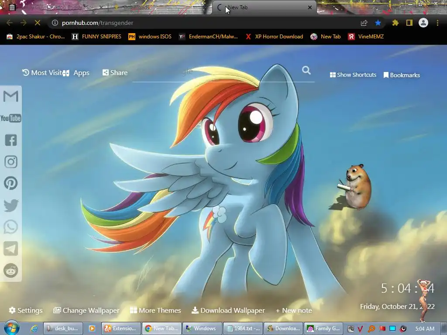Open the VineMEMZ bookmark
This screenshot has height=335, width=447.
click(x=366, y=37)
